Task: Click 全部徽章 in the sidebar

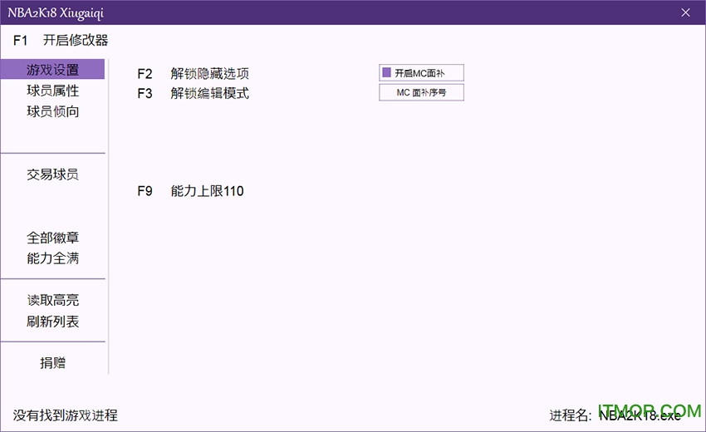Action: (x=52, y=238)
